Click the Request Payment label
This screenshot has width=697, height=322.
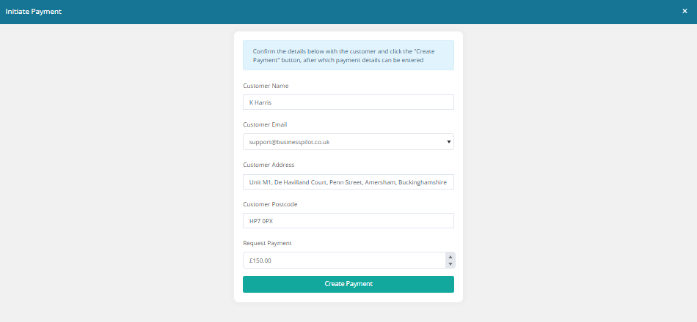(x=267, y=243)
